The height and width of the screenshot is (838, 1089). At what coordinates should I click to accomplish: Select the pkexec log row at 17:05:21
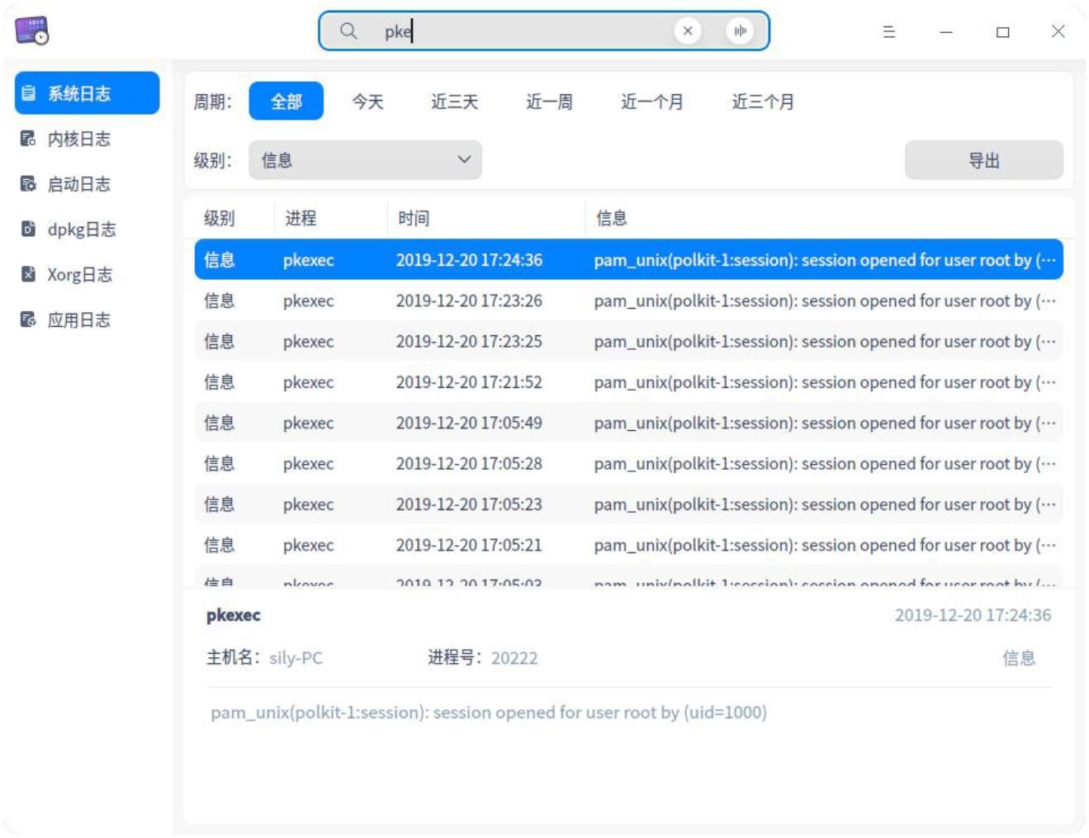click(x=628, y=545)
